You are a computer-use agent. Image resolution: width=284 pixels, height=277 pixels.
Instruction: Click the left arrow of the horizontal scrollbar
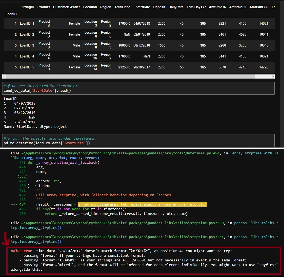coord(4,77)
